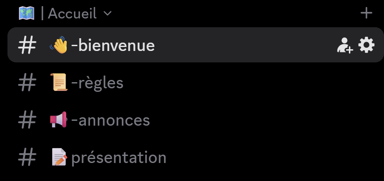This screenshot has width=384, height=181.
Task: Click the Accueil category name
Action: [x=72, y=13]
